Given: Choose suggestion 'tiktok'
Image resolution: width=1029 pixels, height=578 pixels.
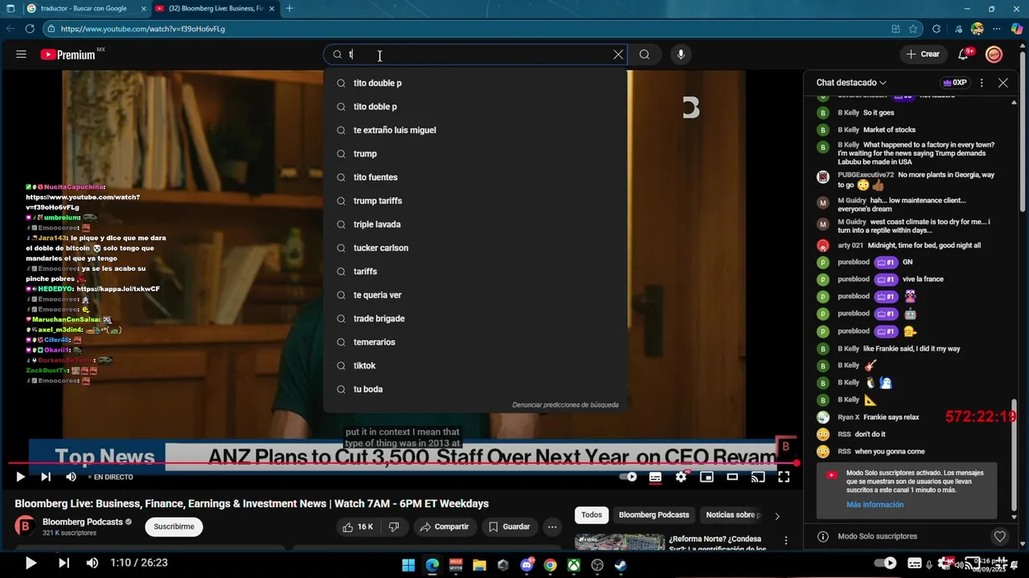Looking at the screenshot, I should click(474, 365).
